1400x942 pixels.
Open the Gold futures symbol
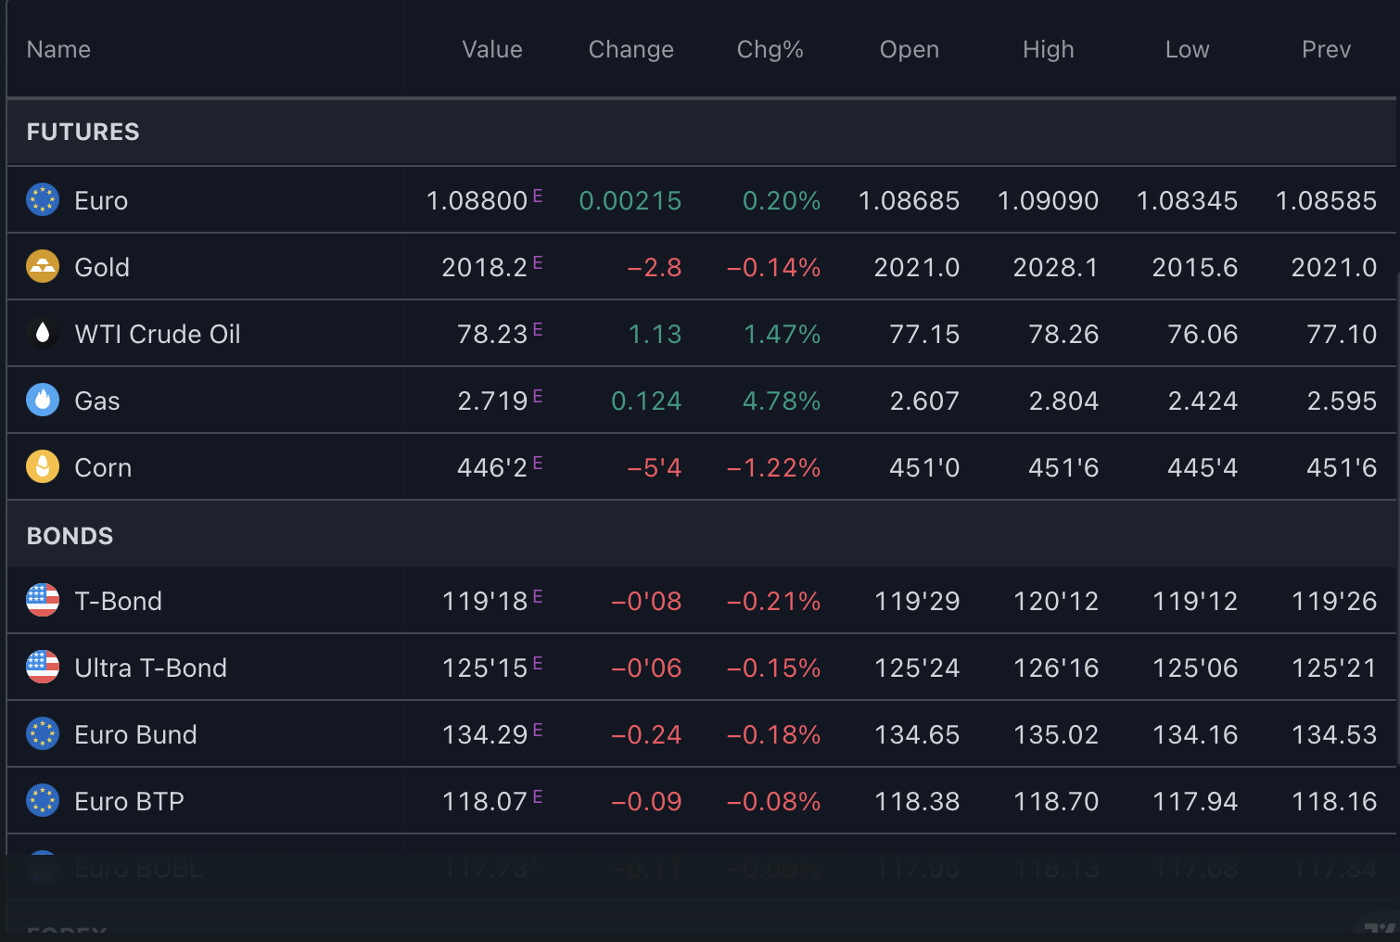point(102,267)
